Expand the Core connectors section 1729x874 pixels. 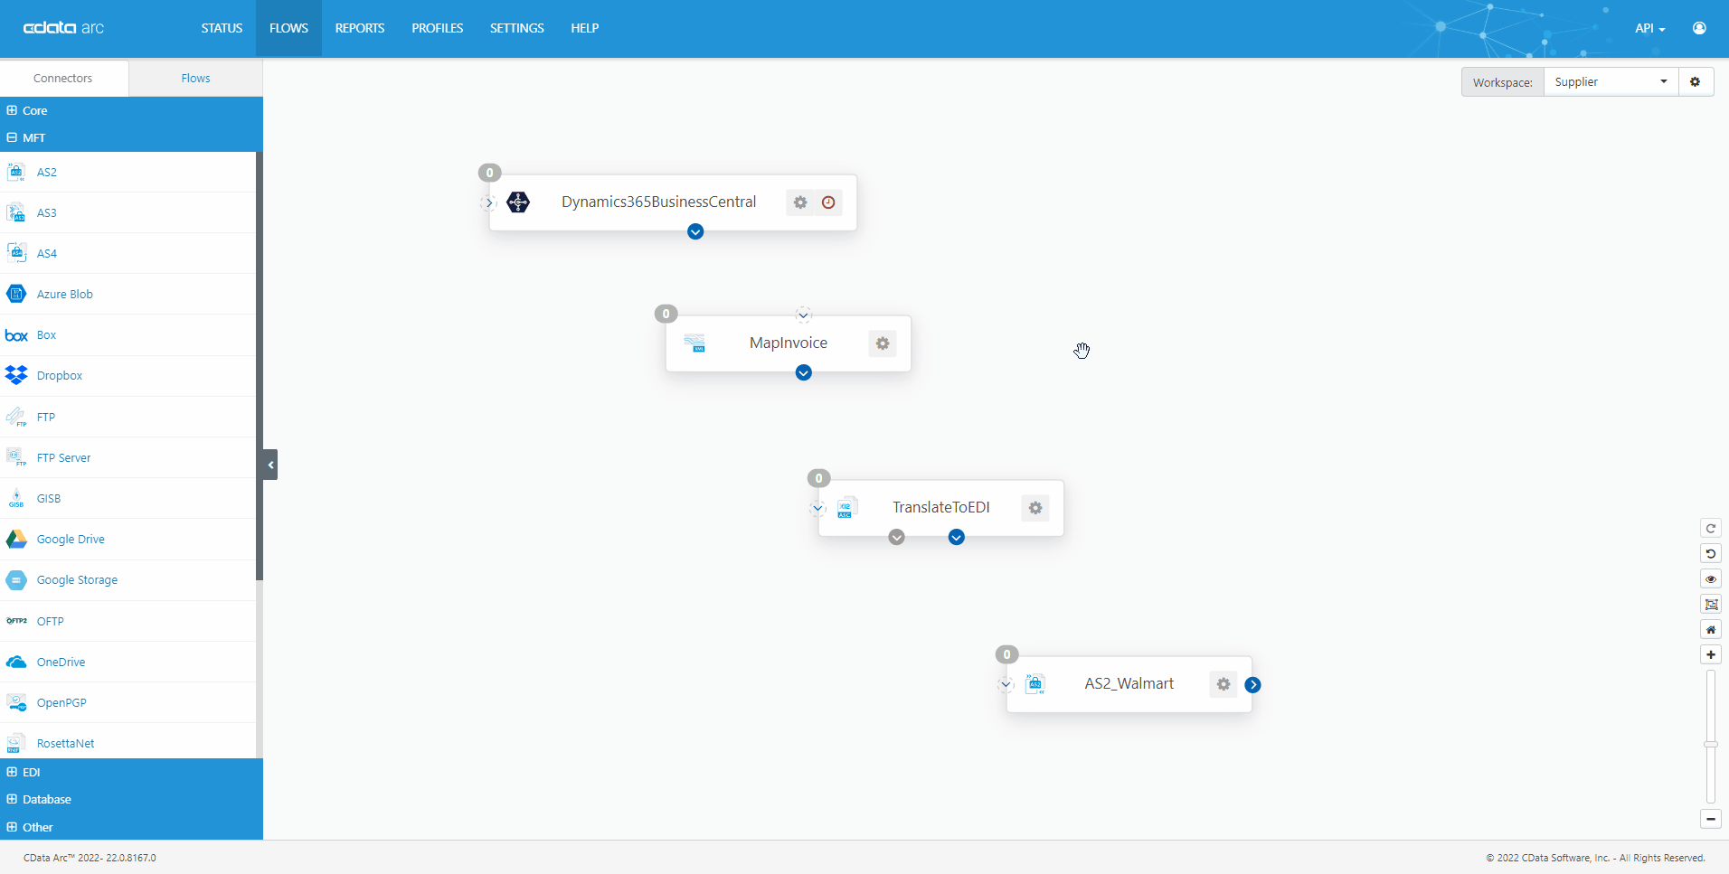pyautogui.click(x=131, y=110)
